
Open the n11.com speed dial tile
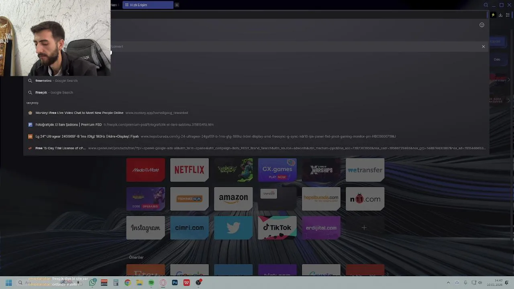pos(365,199)
